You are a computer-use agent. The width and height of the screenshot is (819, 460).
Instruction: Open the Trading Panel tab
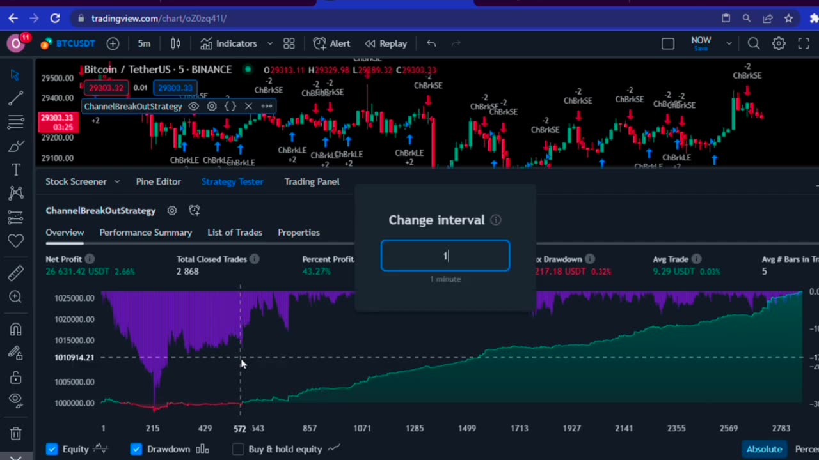[312, 181]
